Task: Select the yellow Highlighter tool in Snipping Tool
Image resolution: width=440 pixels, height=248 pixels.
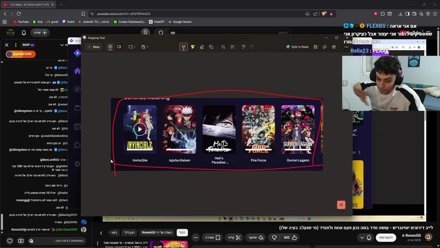Action: tap(192, 47)
